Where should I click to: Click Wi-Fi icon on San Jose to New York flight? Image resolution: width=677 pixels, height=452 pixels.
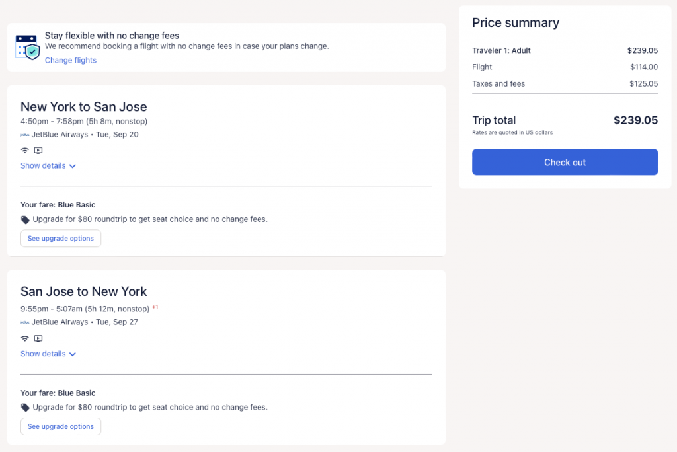pos(25,338)
